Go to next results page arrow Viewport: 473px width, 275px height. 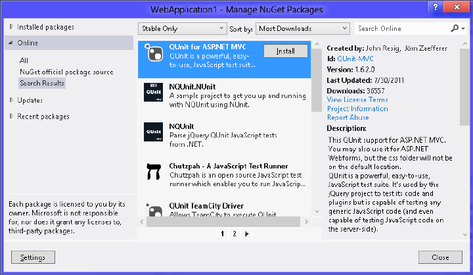pyautogui.click(x=246, y=234)
